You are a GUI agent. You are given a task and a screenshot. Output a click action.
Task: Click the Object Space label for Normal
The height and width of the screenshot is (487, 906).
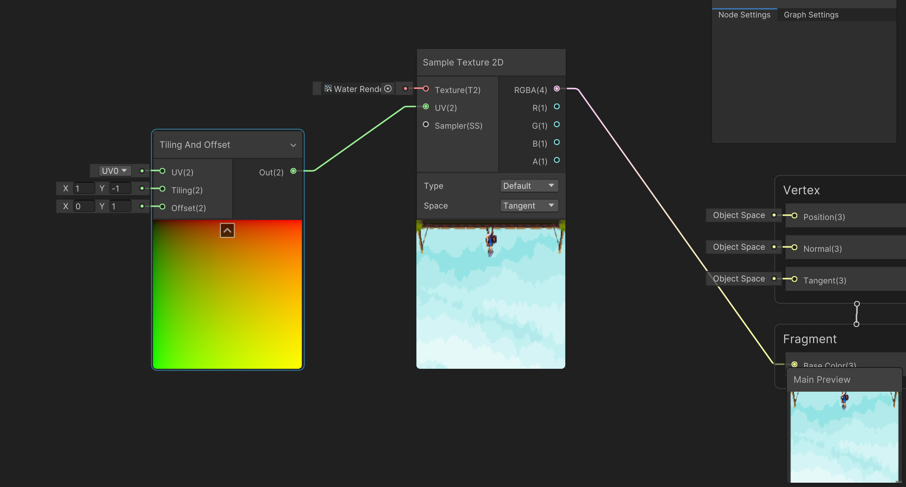(x=739, y=247)
